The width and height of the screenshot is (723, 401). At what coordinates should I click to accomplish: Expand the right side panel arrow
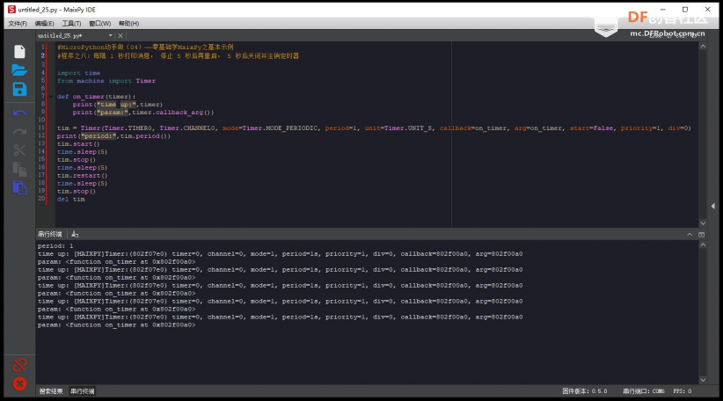click(712, 206)
